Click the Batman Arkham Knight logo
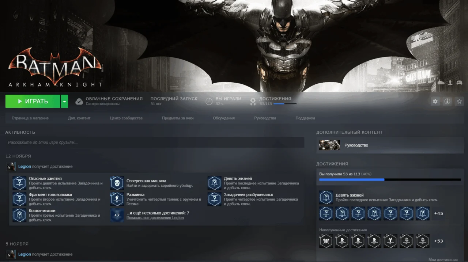468x262 pixels. pos(55,68)
